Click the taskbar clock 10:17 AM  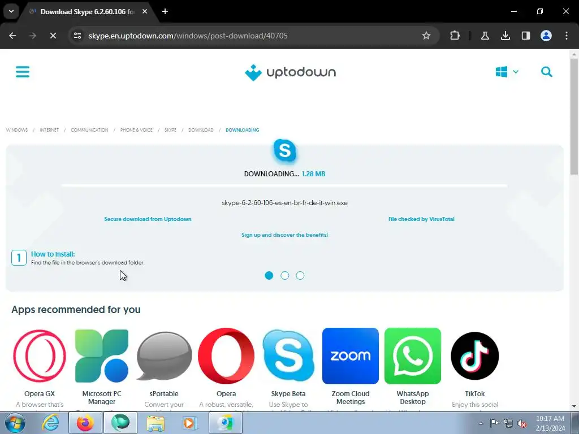[550, 419]
